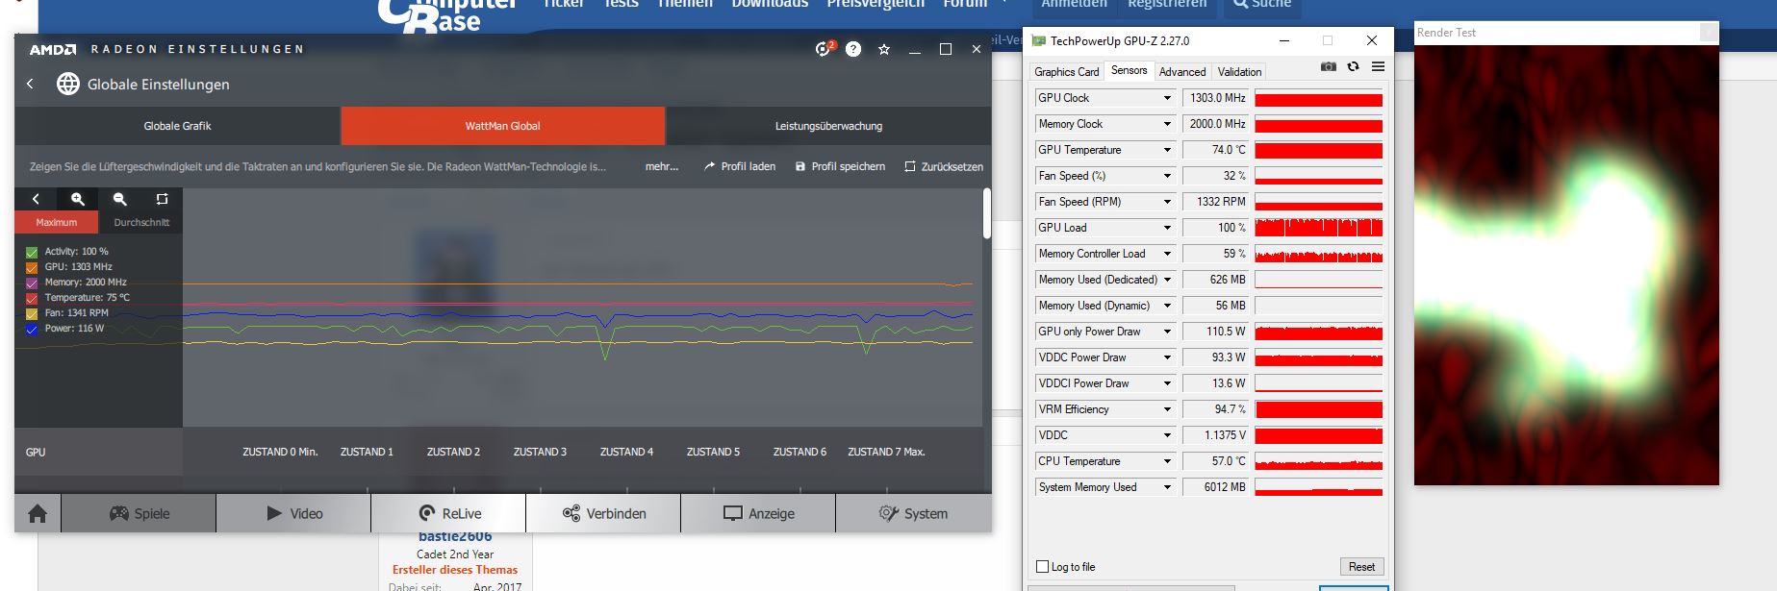Click the globe icon in Radeon Einstellungen
The height and width of the screenshot is (591, 1777).
[67, 84]
